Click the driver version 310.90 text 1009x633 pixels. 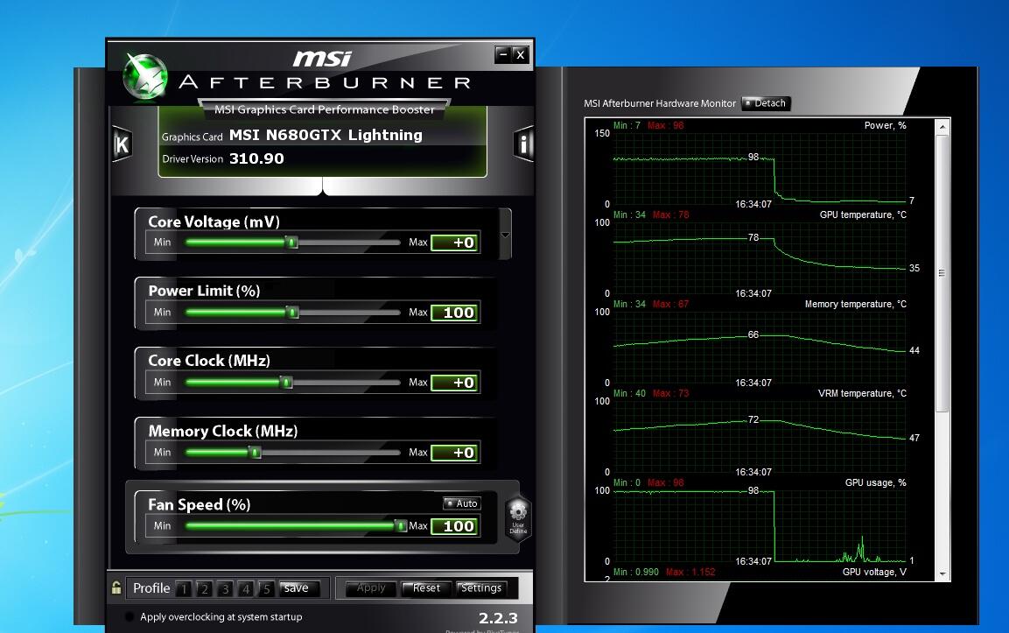(256, 158)
